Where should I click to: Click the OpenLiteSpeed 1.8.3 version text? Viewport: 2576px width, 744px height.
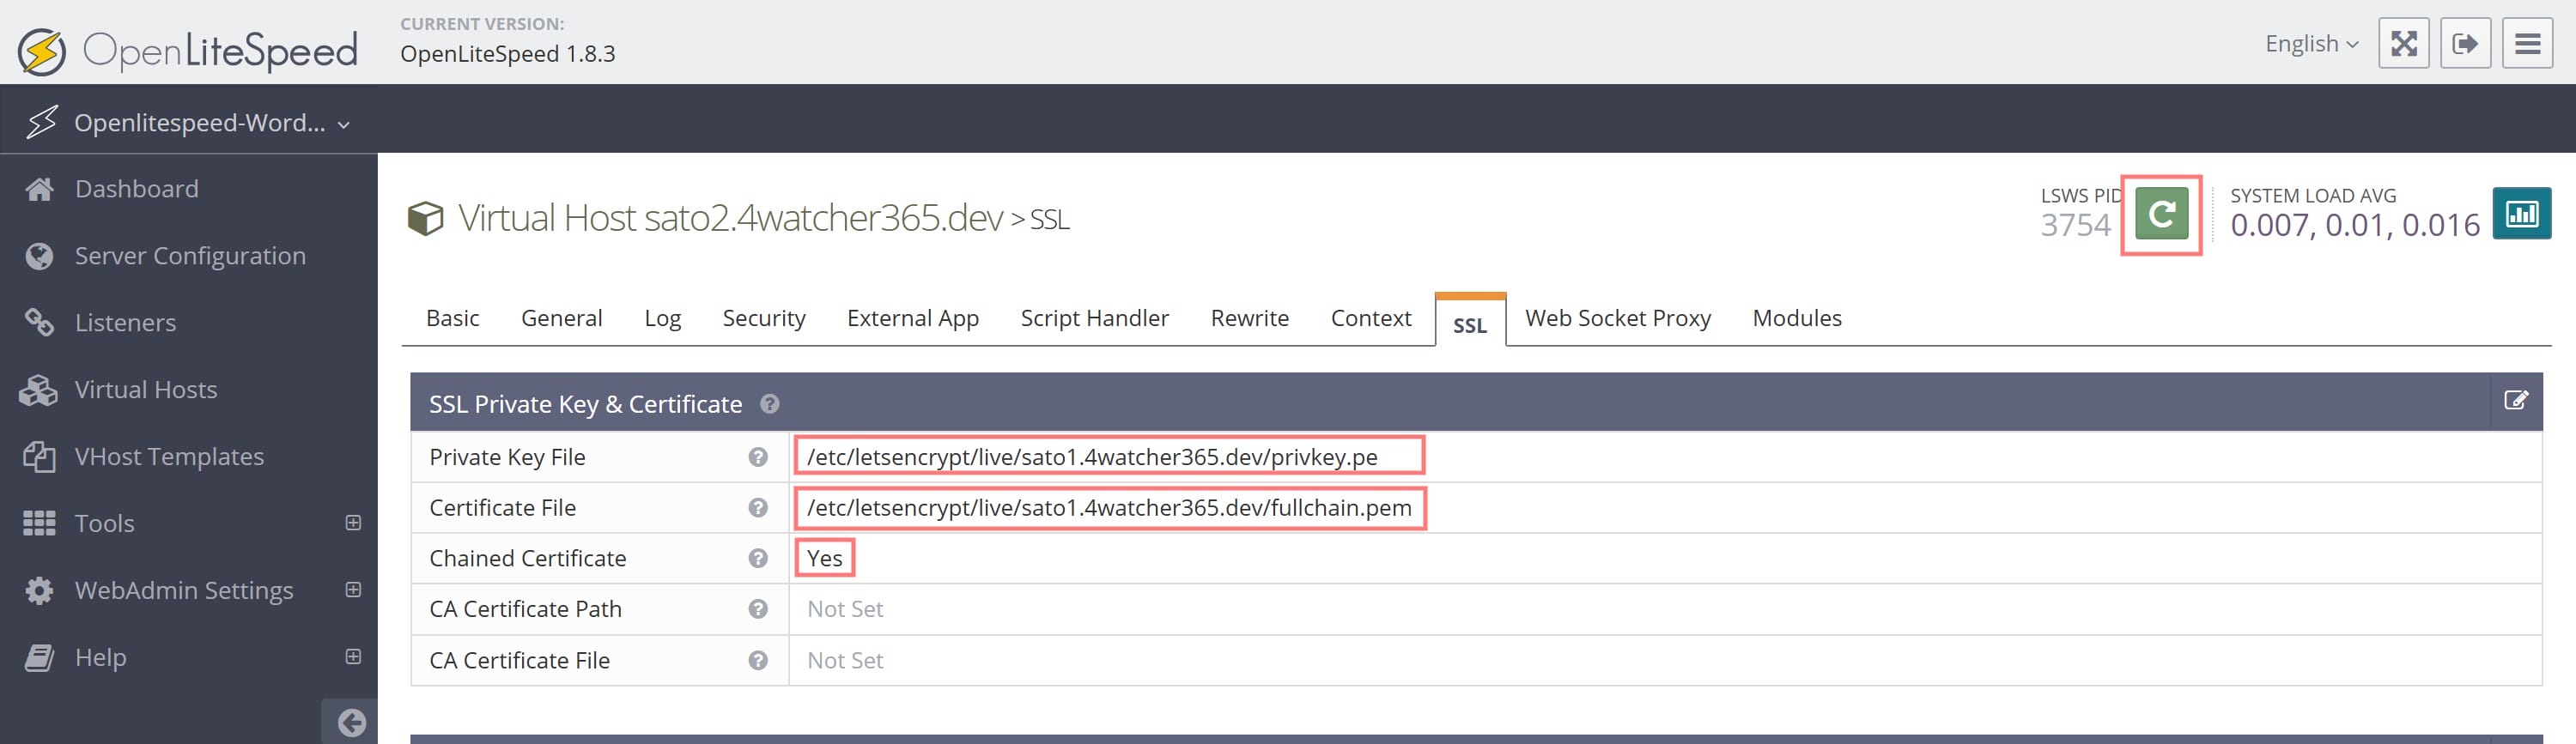pos(508,54)
